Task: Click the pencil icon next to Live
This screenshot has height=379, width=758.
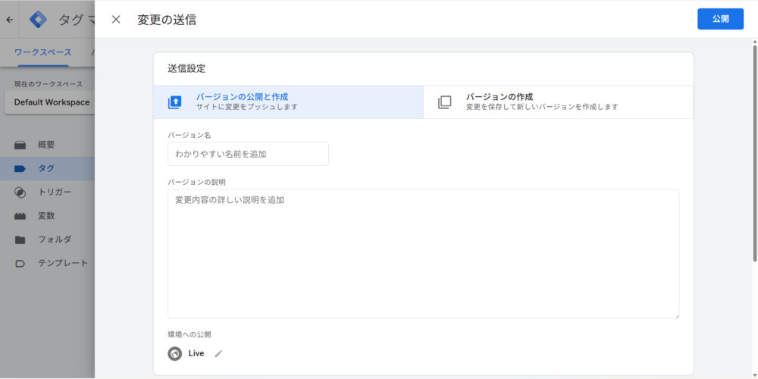Action: coord(219,353)
